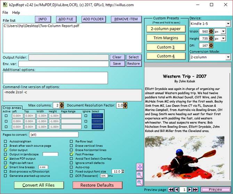Click the REMOVE ITEM button
The height and width of the screenshot is (194, 233).
126,19
